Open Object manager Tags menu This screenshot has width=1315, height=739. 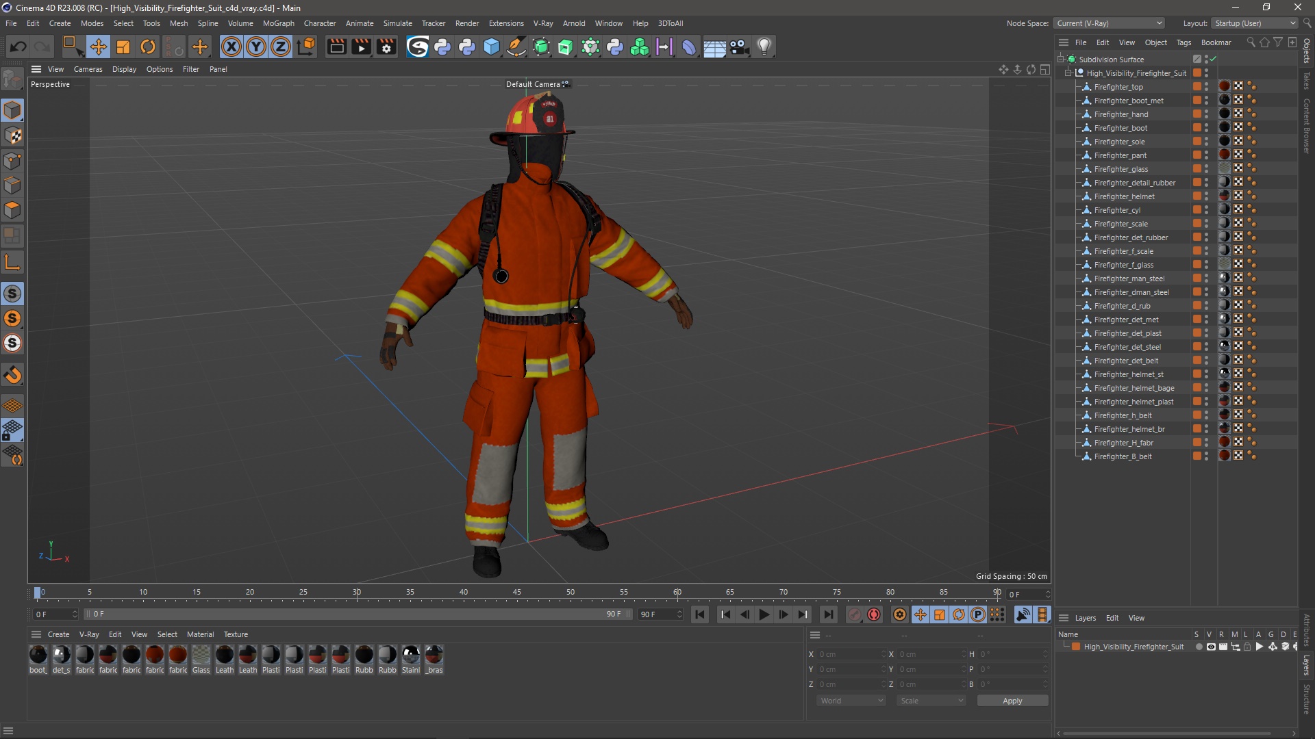click(x=1183, y=42)
